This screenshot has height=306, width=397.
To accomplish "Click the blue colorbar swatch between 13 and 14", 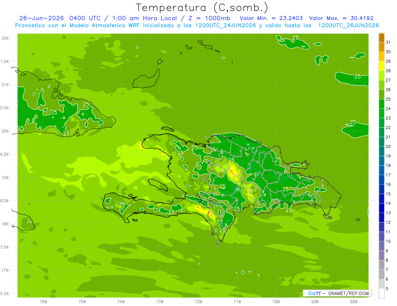I will pos(381,208).
